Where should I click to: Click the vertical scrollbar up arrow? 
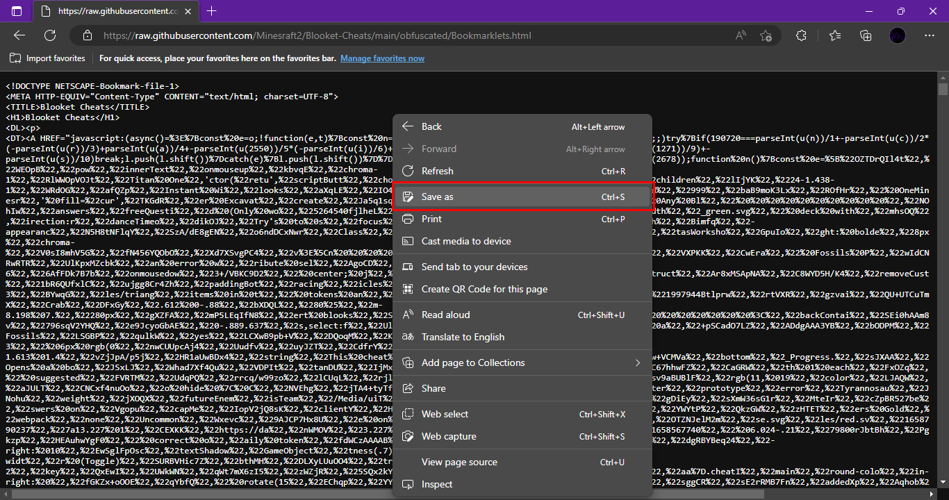(943, 77)
